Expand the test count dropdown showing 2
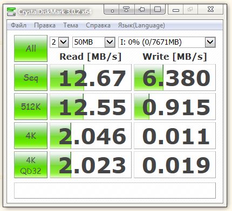Viewport: 232px width, 211px height. click(x=64, y=43)
